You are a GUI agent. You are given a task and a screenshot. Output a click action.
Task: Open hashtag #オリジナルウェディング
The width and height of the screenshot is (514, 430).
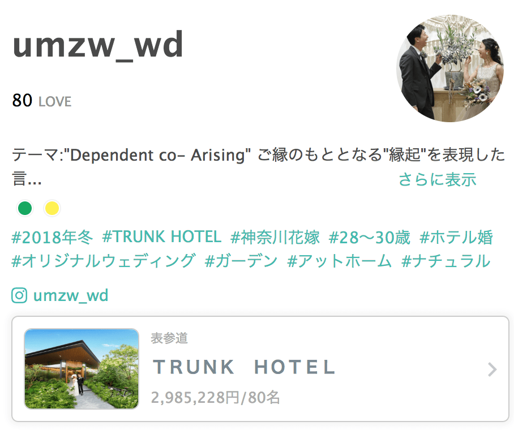(104, 261)
